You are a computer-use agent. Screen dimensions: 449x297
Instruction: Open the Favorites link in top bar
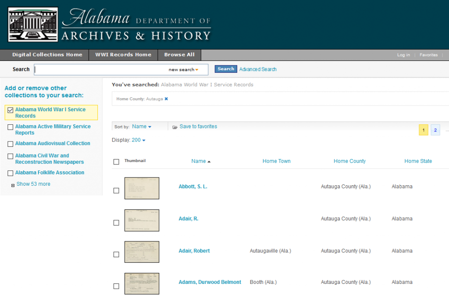coord(429,55)
